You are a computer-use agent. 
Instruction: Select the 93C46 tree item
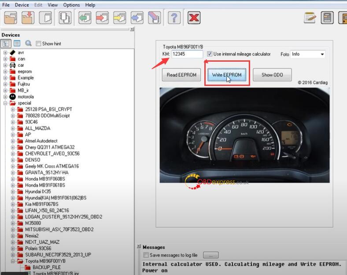pyautogui.click(x=31, y=122)
